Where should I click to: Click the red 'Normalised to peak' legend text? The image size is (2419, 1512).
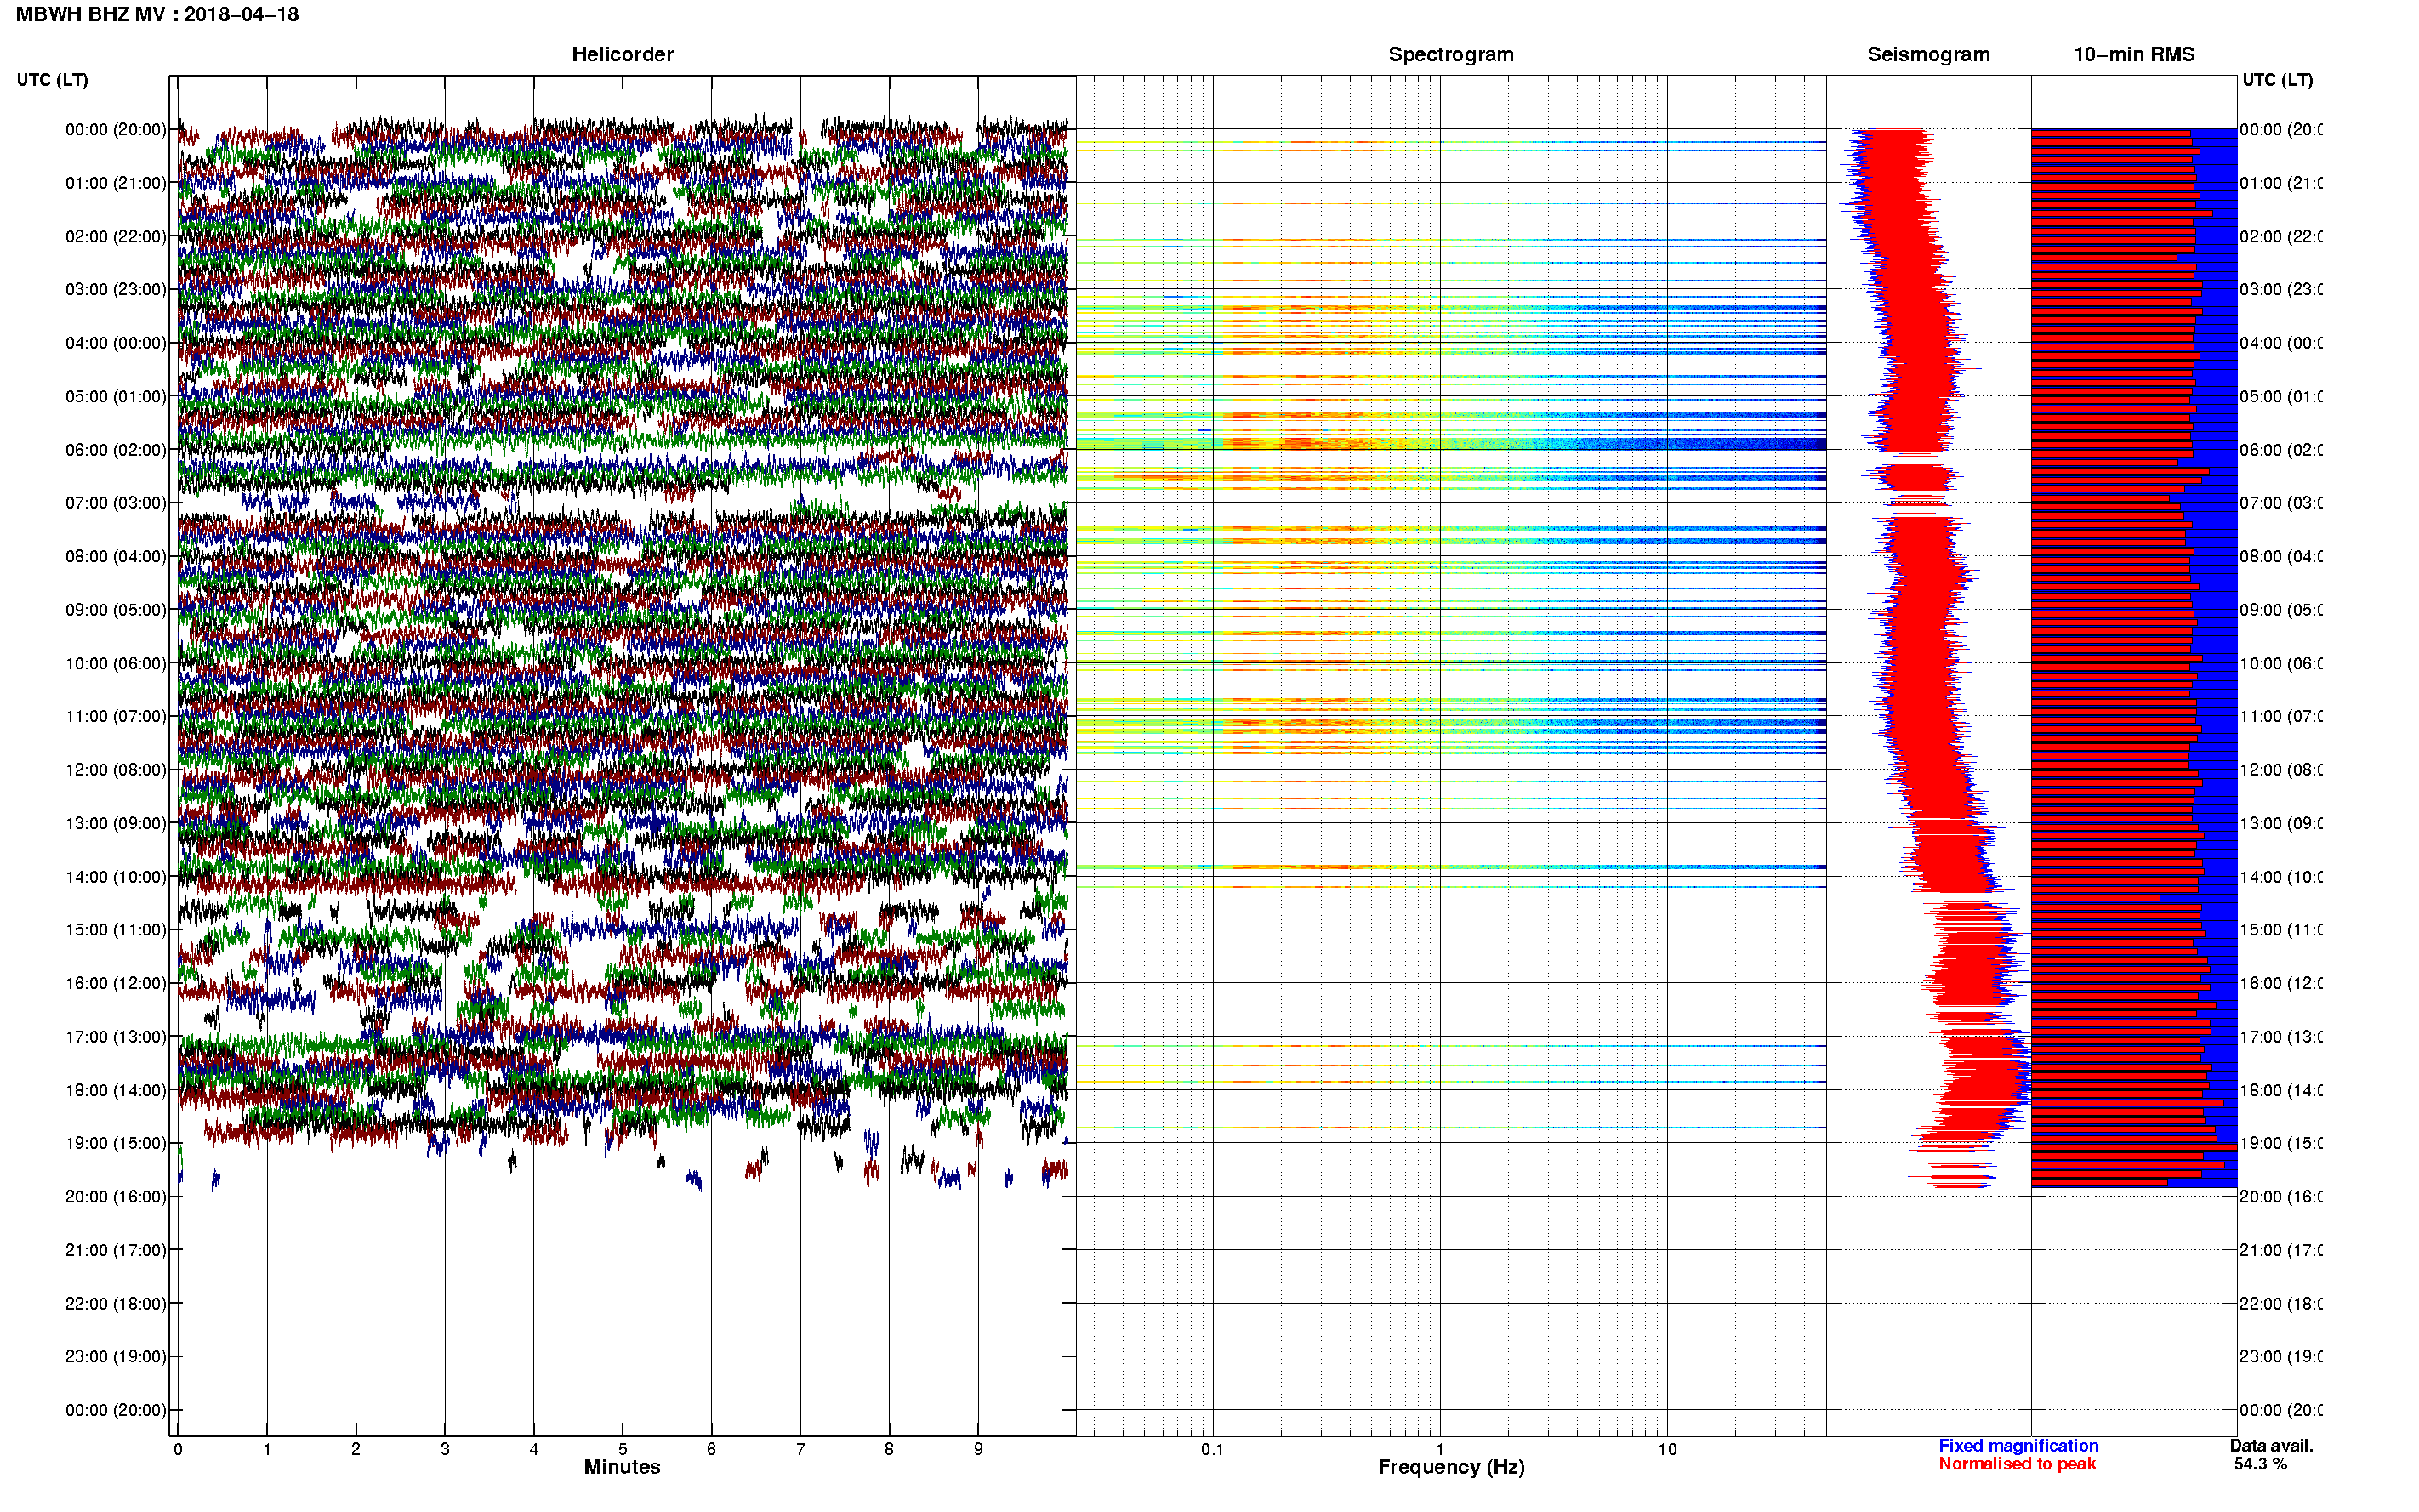click(2017, 1464)
